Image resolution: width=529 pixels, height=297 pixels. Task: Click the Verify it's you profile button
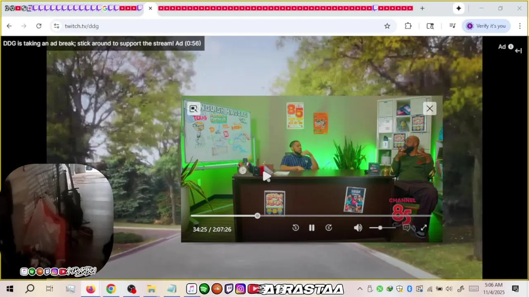click(x=486, y=26)
